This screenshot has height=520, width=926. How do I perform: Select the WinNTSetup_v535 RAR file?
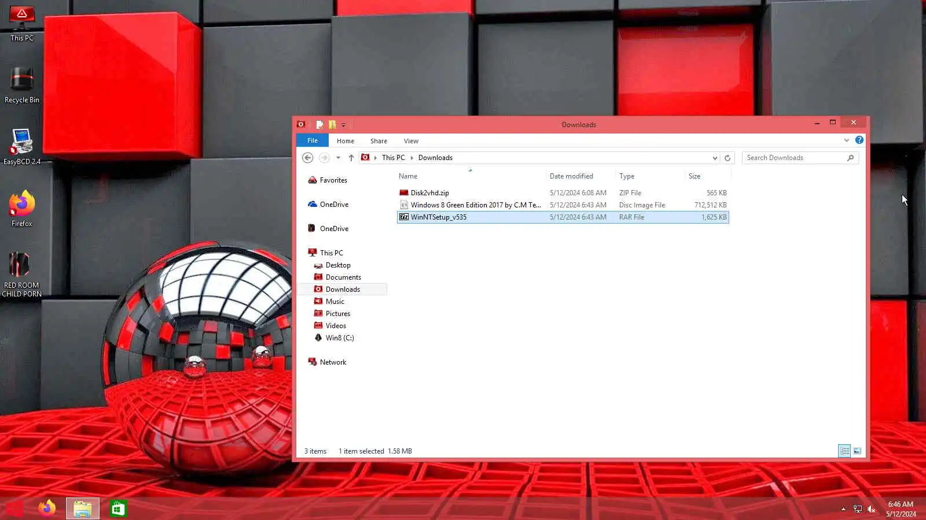(563, 217)
